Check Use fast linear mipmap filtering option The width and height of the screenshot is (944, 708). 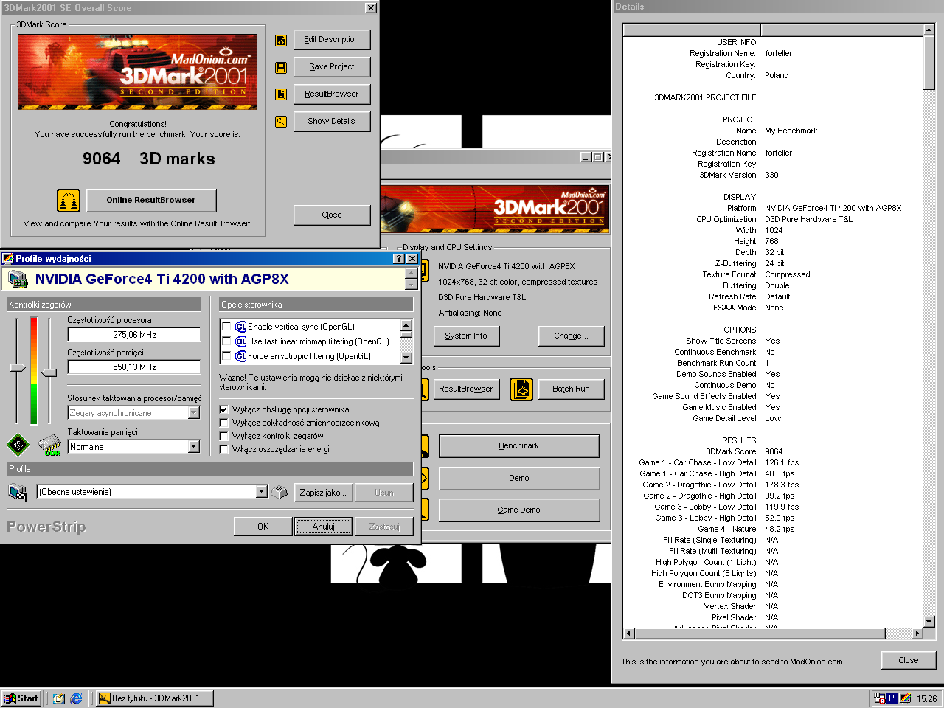[226, 341]
